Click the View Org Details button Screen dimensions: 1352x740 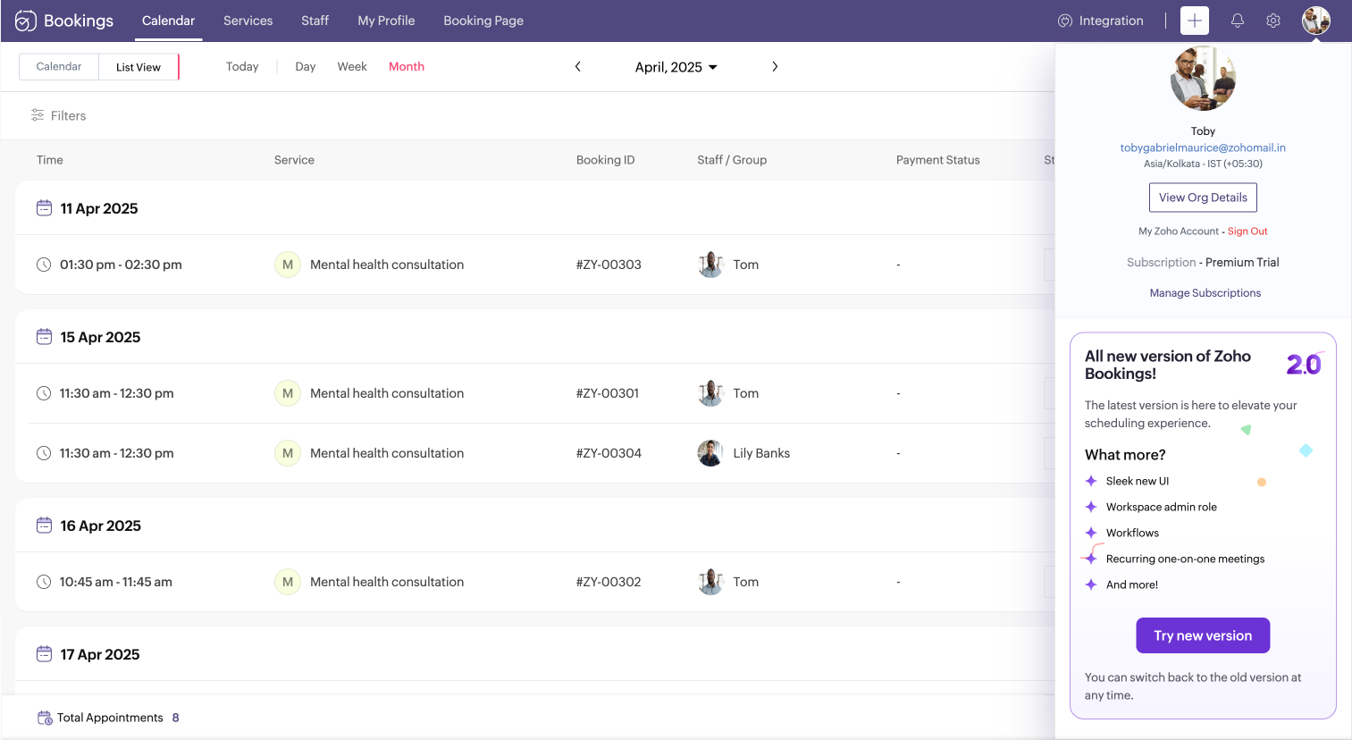point(1203,198)
